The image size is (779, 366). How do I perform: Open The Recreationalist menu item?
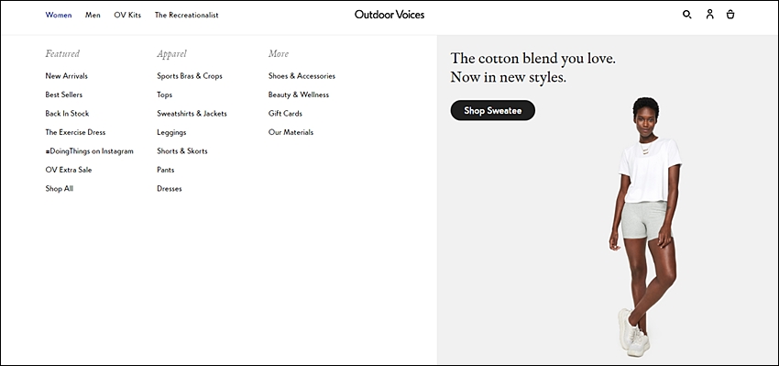(187, 15)
